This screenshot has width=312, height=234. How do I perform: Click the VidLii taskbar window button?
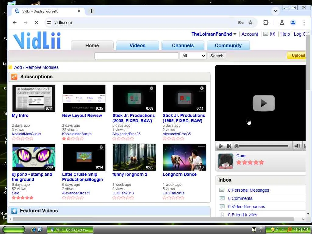[x=70, y=230]
